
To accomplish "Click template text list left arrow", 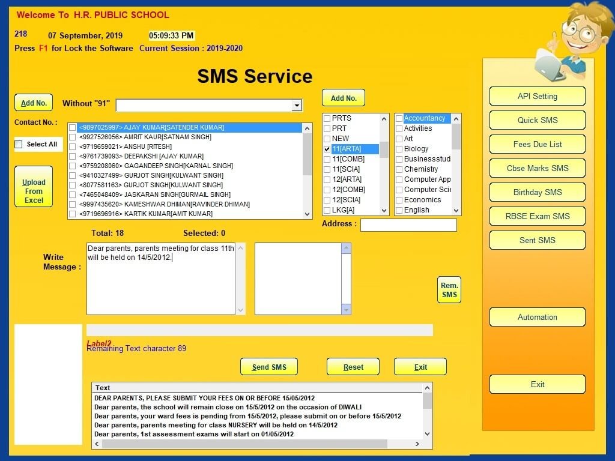I will tap(97, 444).
